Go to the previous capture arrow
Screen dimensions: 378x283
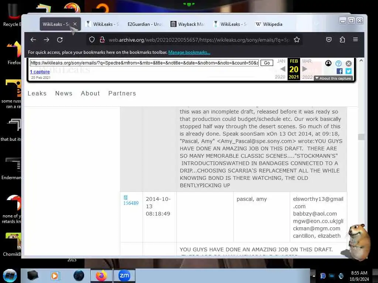(283, 69)
